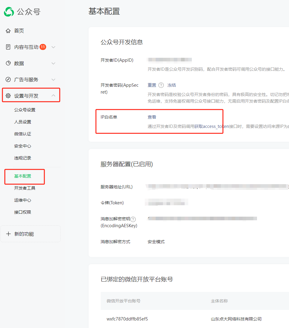Click the compass icon beside 广告与服务
289x328 pixels.
click(8, 79)
